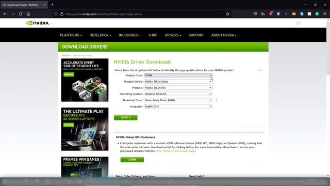
Task: Click the NVIDIA Virtual GPU Customers heading
Action: (x=135, y=137)
